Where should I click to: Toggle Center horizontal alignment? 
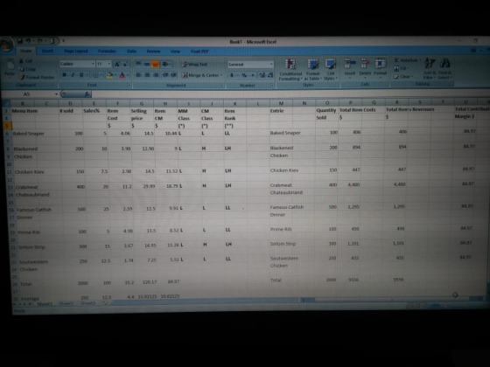tap(147, 75)
